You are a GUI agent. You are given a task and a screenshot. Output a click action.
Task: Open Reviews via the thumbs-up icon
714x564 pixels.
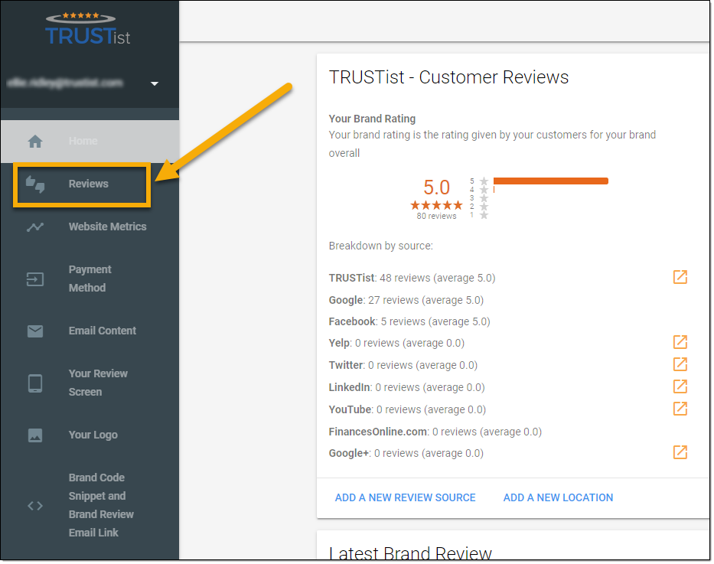click(x=34, y=182)
